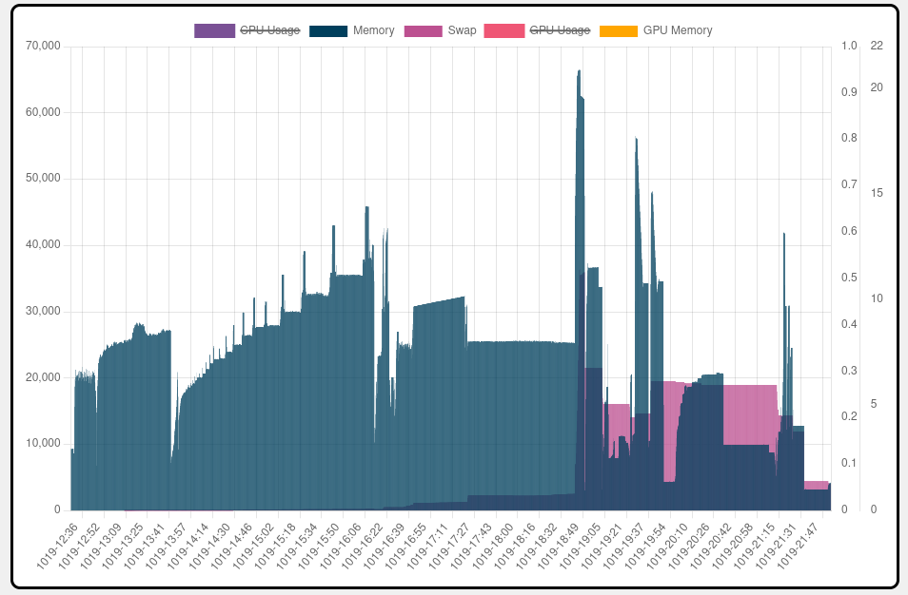Toggle the GPU Memory legend text
This screenshot has height=595, width=908.
tap(677, 30)
